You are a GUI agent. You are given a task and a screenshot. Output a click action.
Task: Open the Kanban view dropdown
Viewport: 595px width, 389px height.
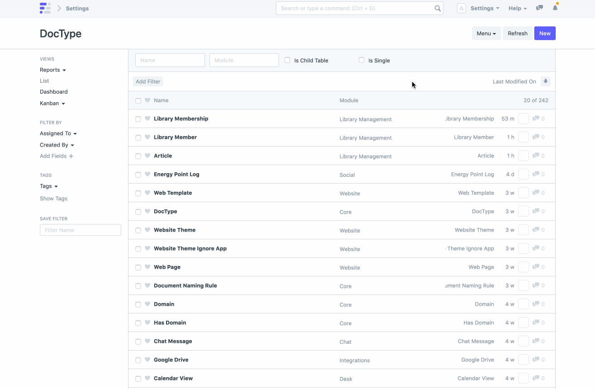point(52,103)
